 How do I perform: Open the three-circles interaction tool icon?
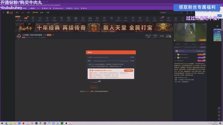pos(83,18)
